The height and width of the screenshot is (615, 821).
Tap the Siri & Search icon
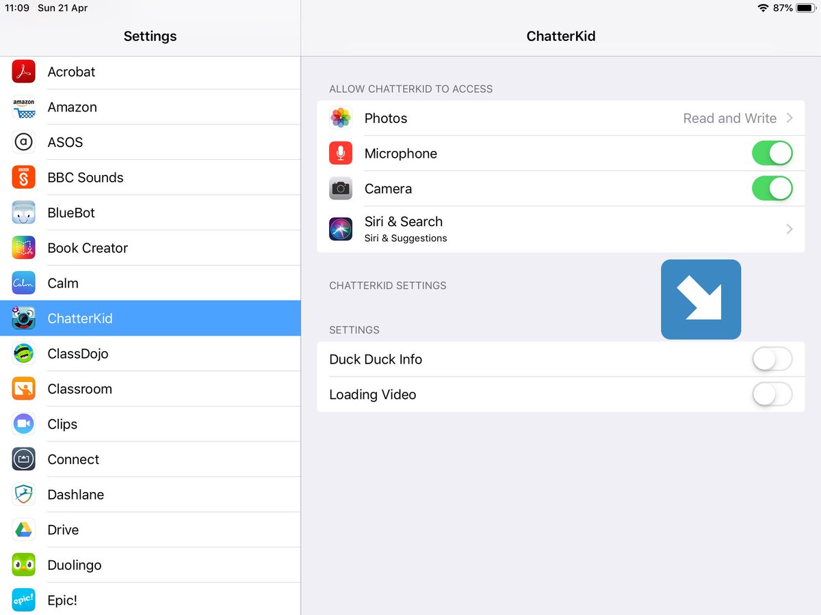coord(341,229)
